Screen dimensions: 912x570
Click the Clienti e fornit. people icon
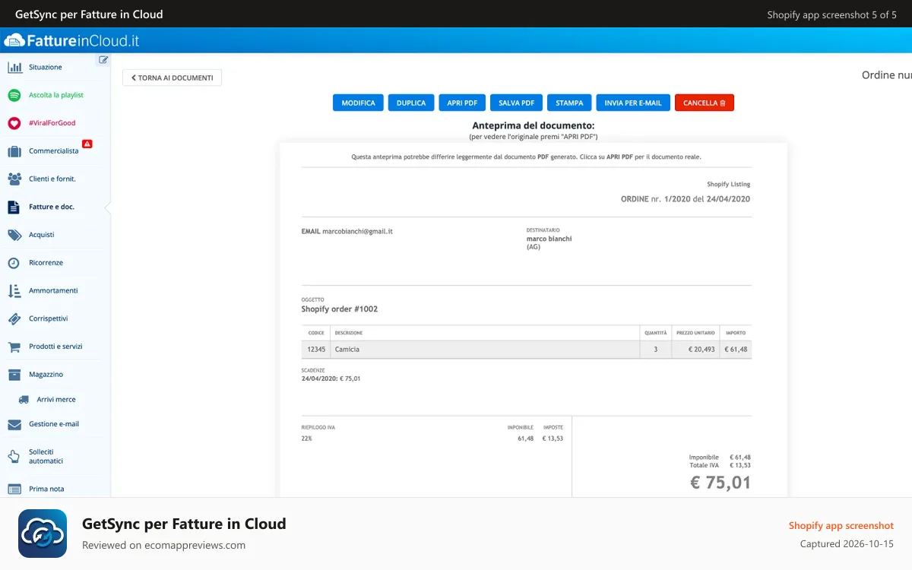point(14,179)
